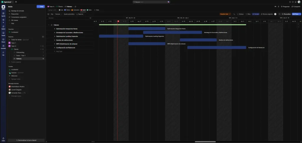
Task: Open the Formularios icon in the left rail
Action: 3,46
